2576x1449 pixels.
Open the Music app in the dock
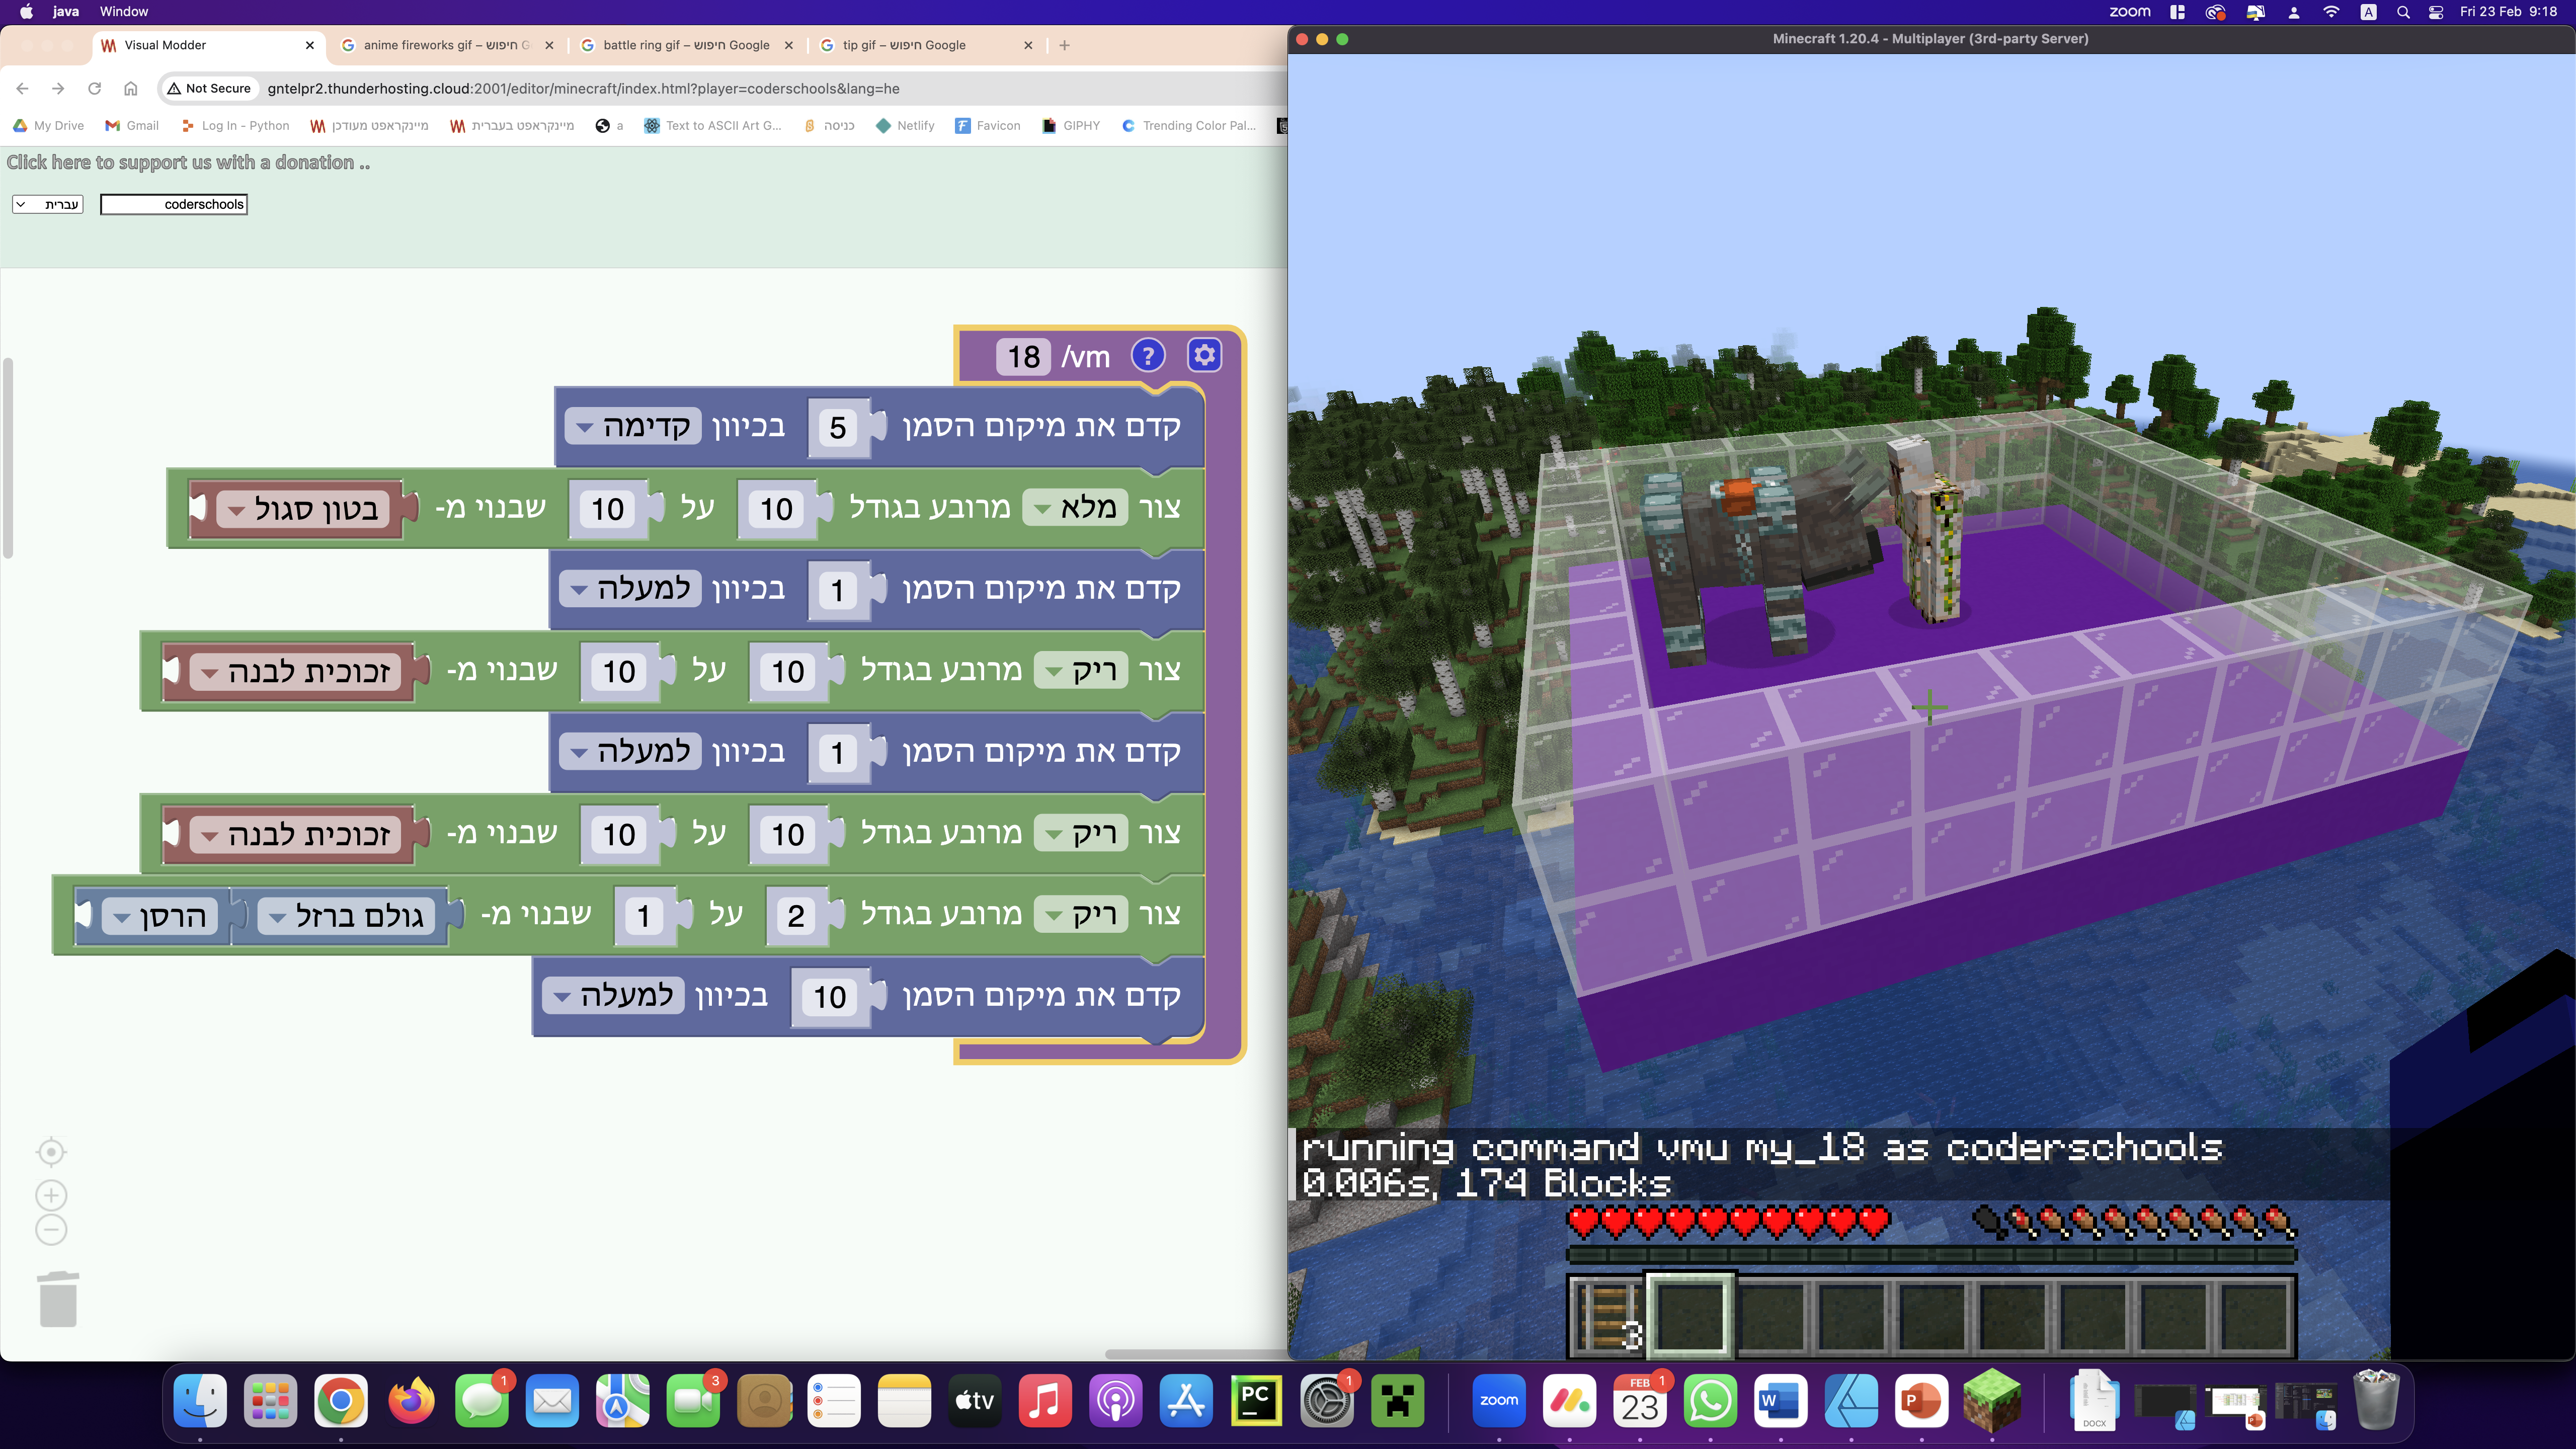click(1045, 1400)
